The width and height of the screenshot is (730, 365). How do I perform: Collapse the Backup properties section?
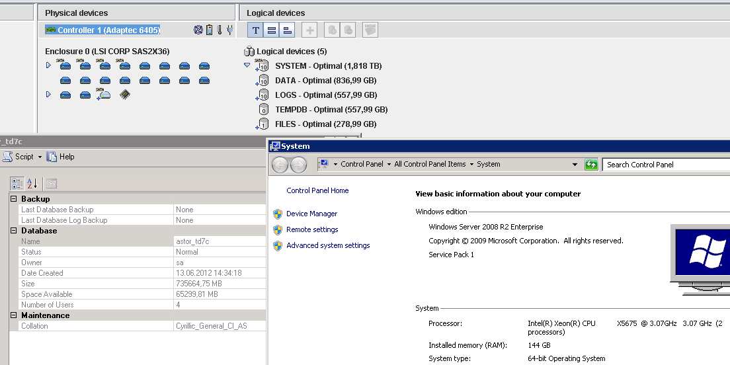[x=14, y=199]
